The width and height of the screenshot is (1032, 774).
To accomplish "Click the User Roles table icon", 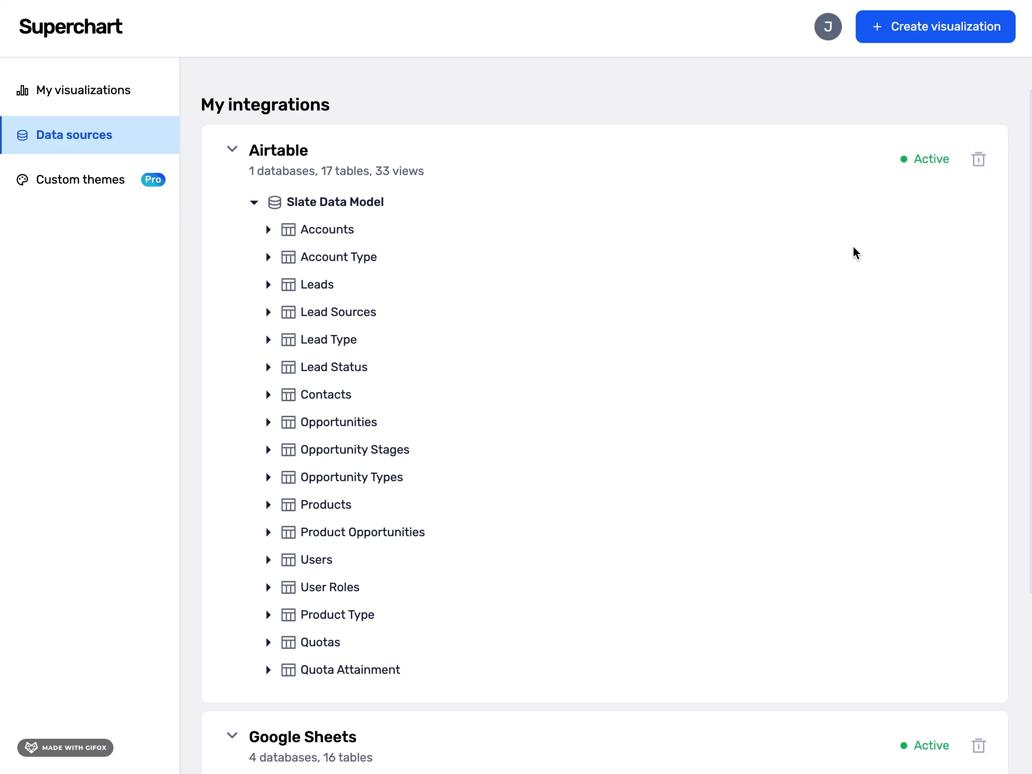I will tap(289, 587).
